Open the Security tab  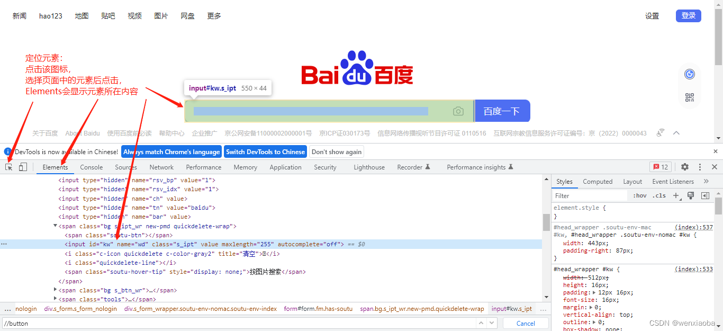pos(325,167)
